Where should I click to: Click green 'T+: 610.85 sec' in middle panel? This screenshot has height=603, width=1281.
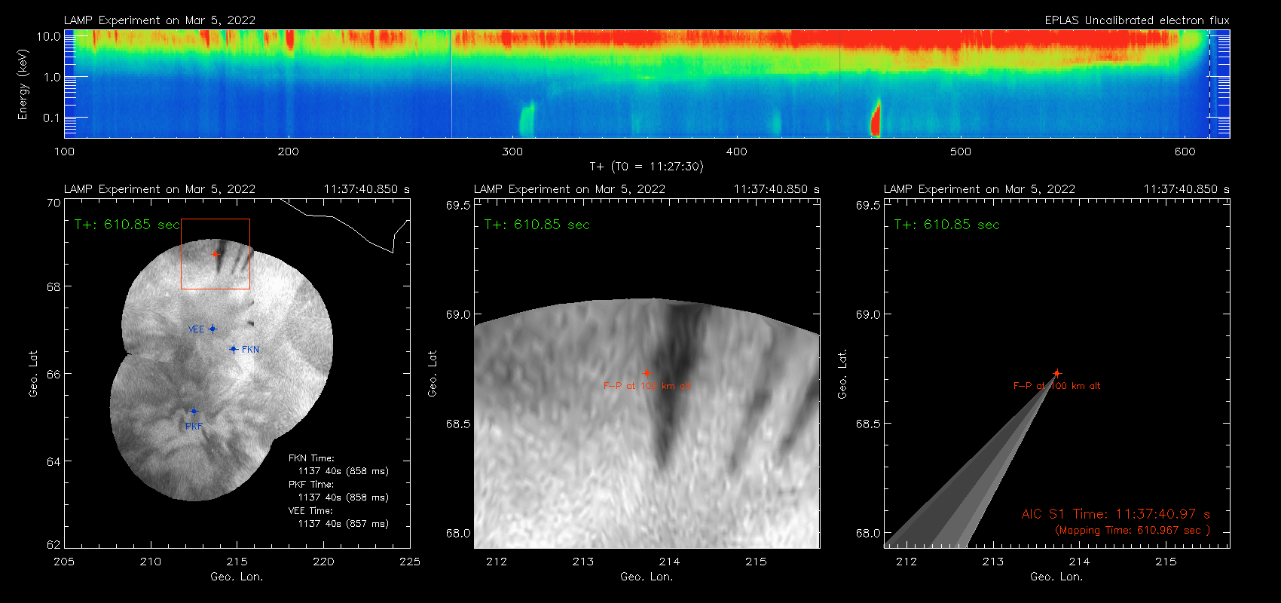[x=537, y=225]
